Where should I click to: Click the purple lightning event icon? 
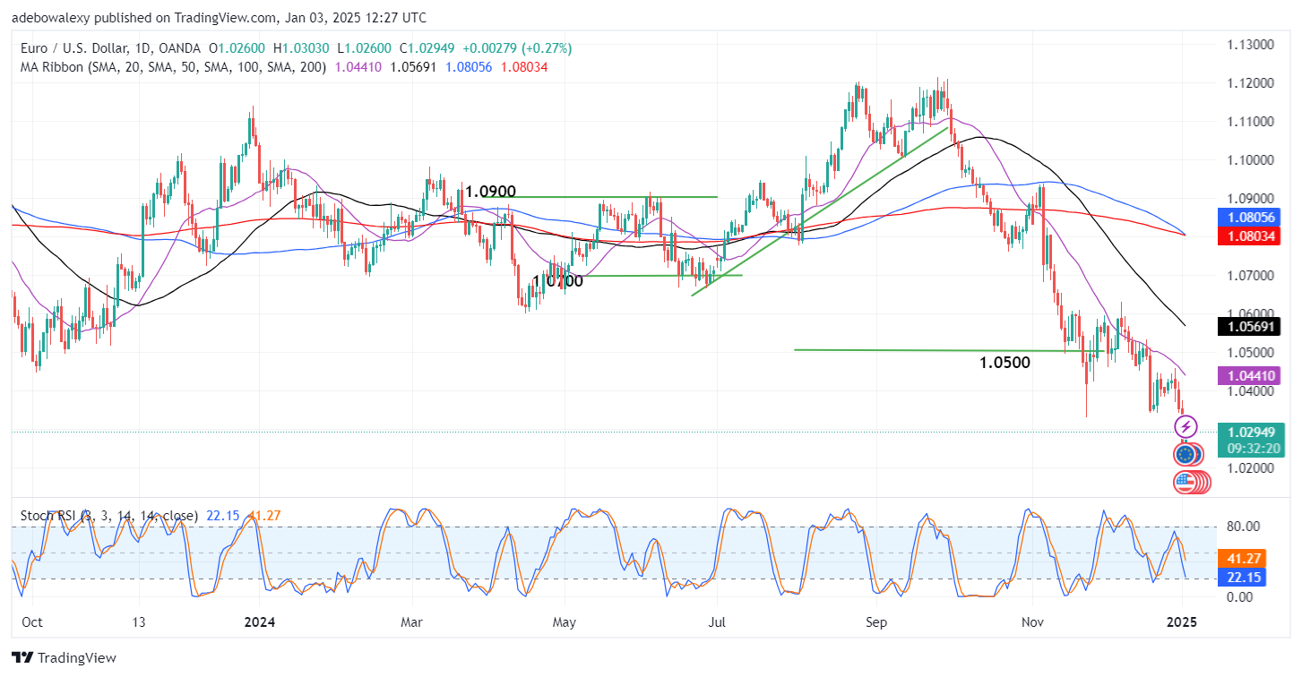(1186, 426)
